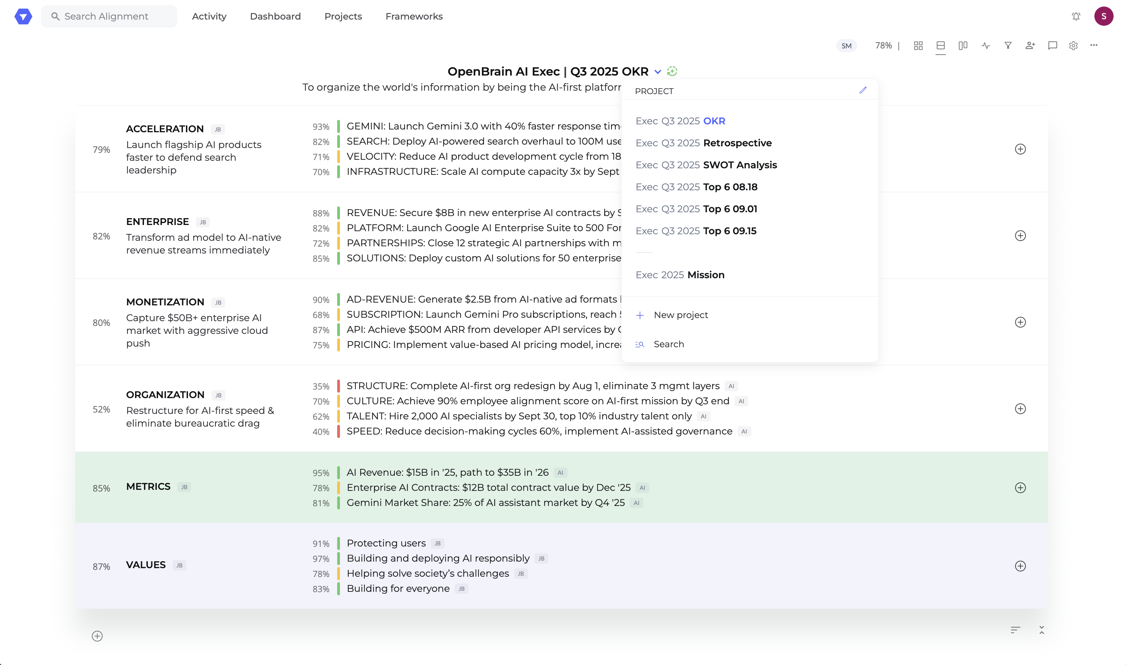Open the more options ellipsis menu
1126x665 pixels.
tap(1094, 45)
